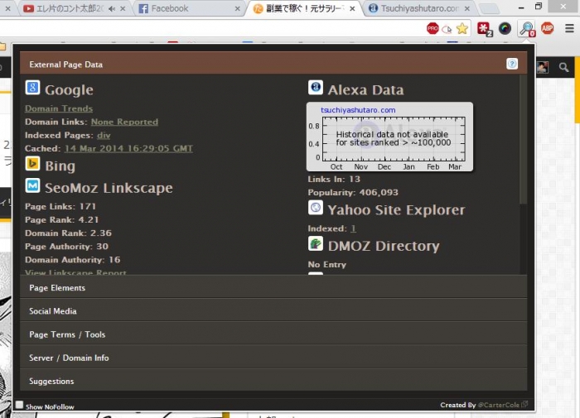Image resolution: width=580 pixels, height=418 pixels.
Task: Click the dark color-wheel extension icon
Action: tap(505, 28)
